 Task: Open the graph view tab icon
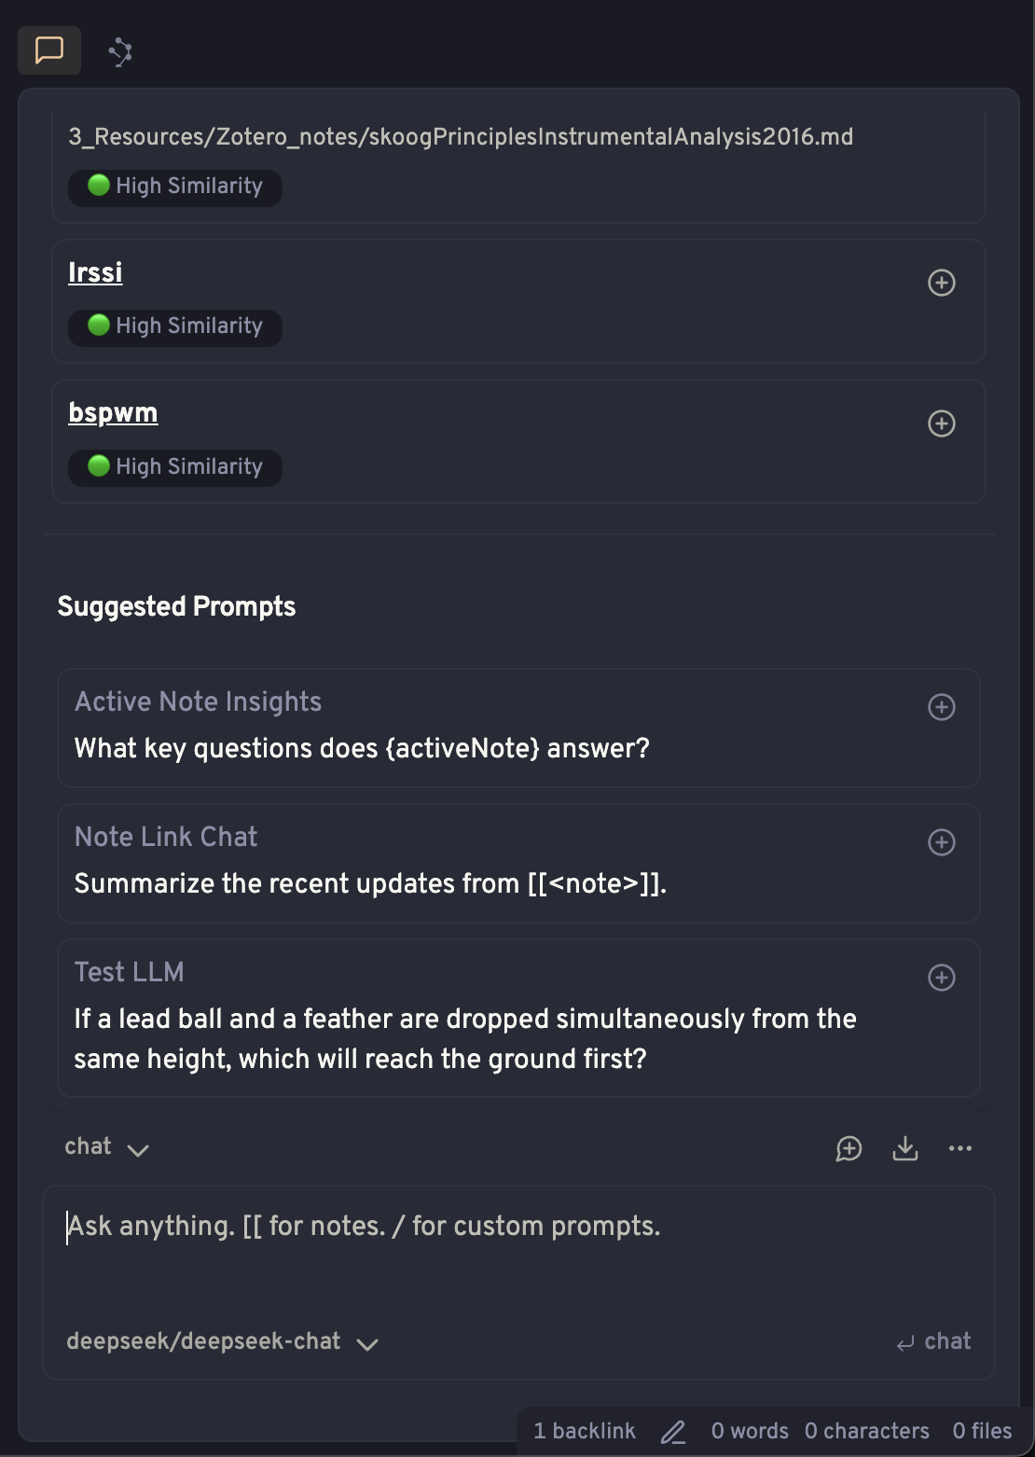click(120, 51)
